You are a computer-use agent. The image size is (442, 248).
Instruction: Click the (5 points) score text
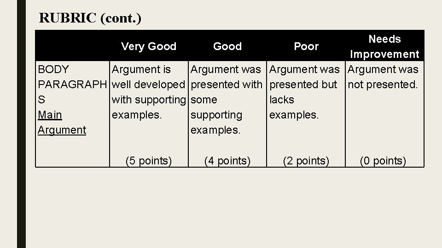coord(149,161)
